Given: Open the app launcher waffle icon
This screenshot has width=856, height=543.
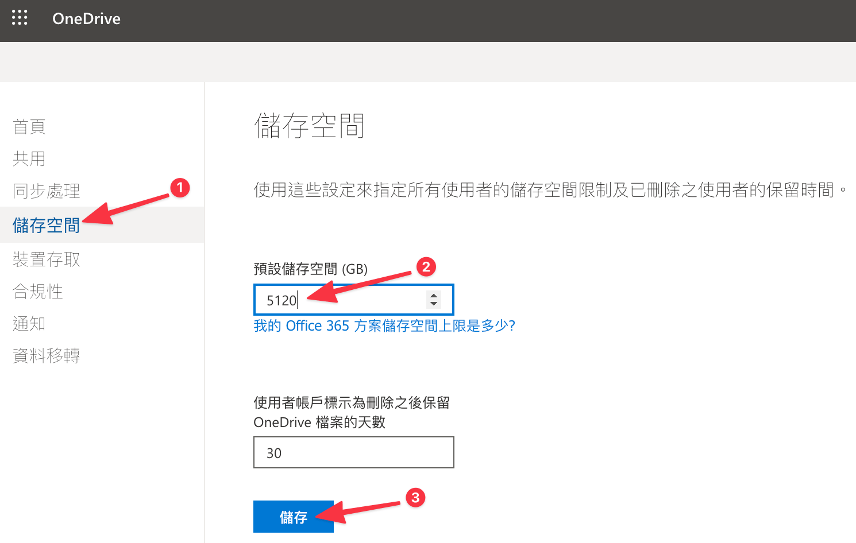Looking at the screenshot, I should pyautogui.click(x=20, y=18).
